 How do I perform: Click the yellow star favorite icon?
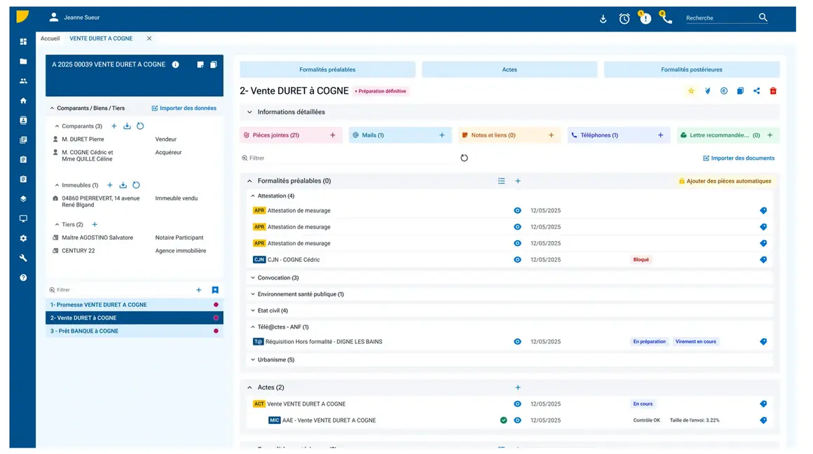click(x=691, y=91)
